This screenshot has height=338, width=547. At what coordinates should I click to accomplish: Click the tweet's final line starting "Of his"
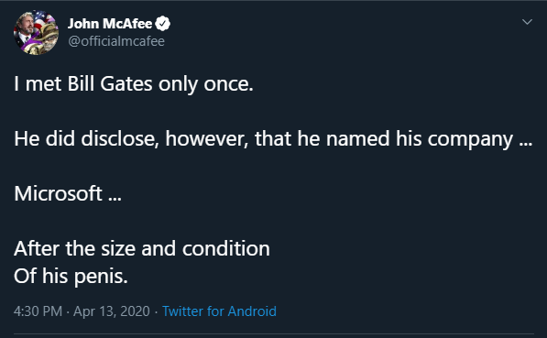click(x=71, y=277)
